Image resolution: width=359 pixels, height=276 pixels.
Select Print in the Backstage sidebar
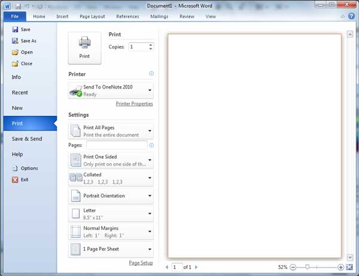click(31, 124)
